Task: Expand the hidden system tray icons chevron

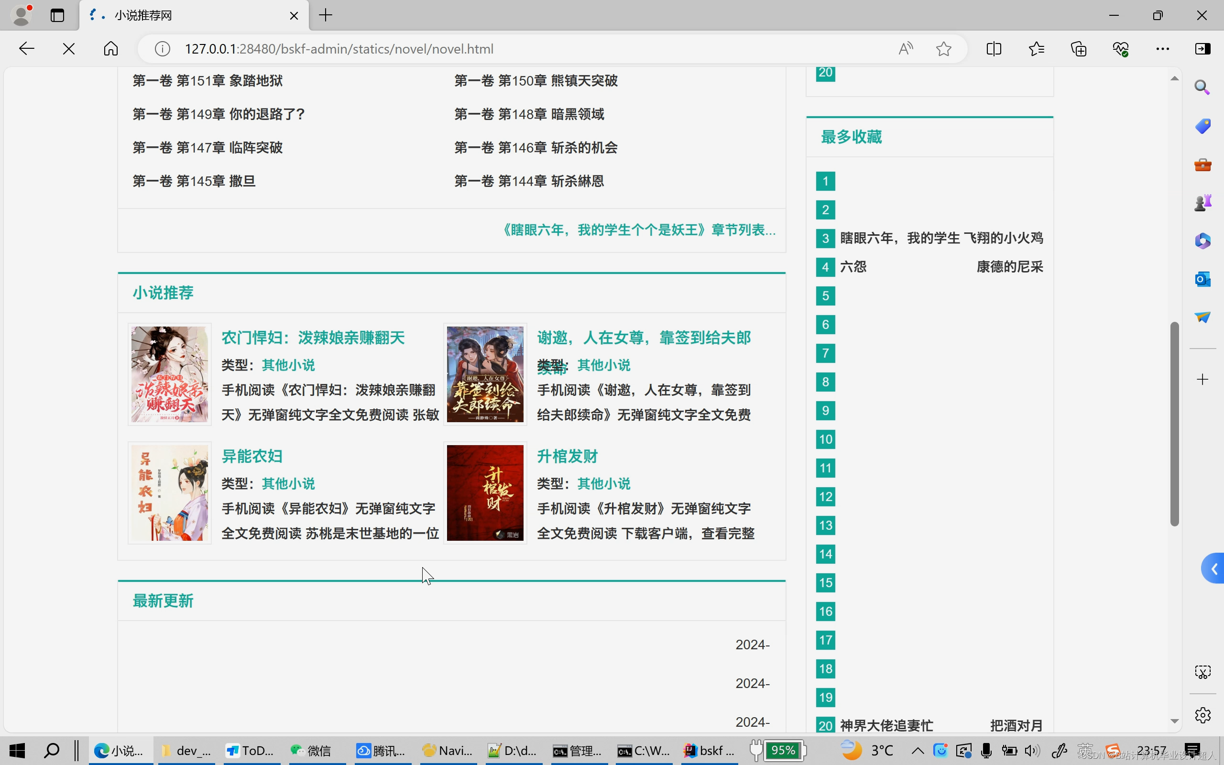Action: point(918,750)
